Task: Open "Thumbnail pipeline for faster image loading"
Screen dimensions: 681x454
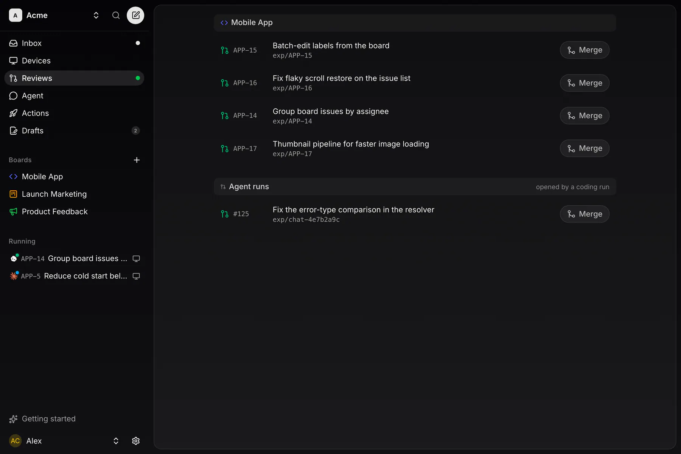Action: tap(351, 144)
